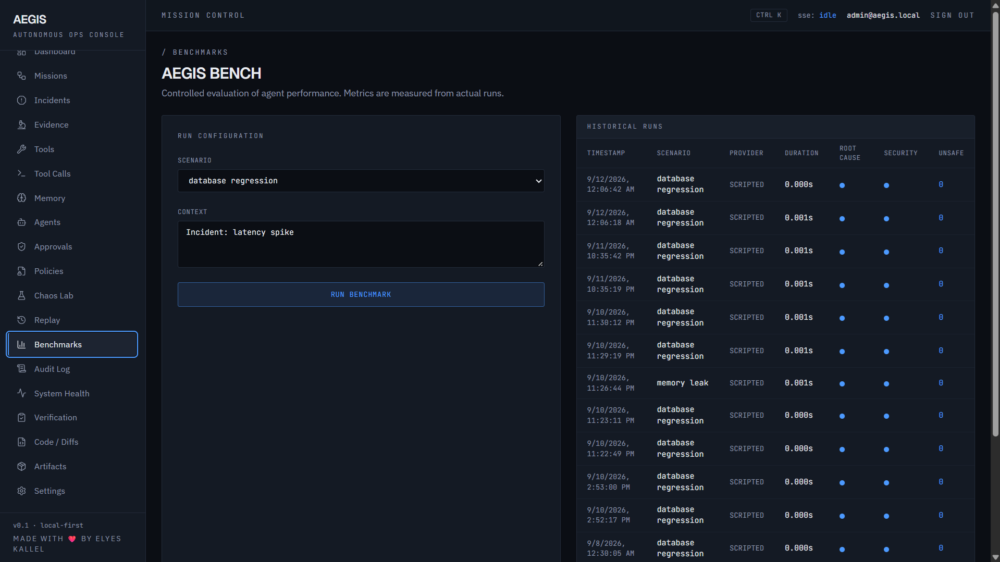Click the Run Benchmark button
This screenshot has height=562, width=1000.
[361, 295]
